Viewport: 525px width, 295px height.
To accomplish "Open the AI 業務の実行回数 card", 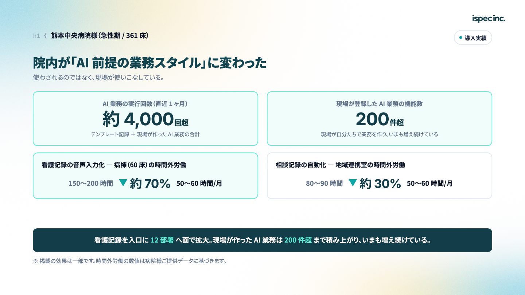I will click(x=145, y=118).
